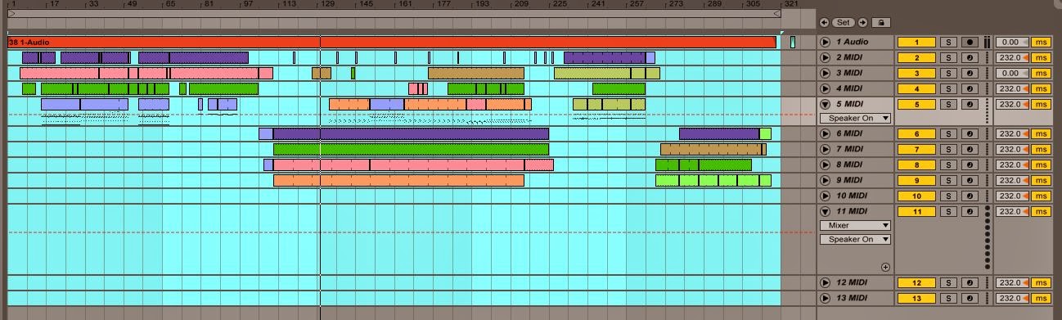Select the 12 MIDI track name
Viewport: 1062px width, 320px height.
pos(852,282)
